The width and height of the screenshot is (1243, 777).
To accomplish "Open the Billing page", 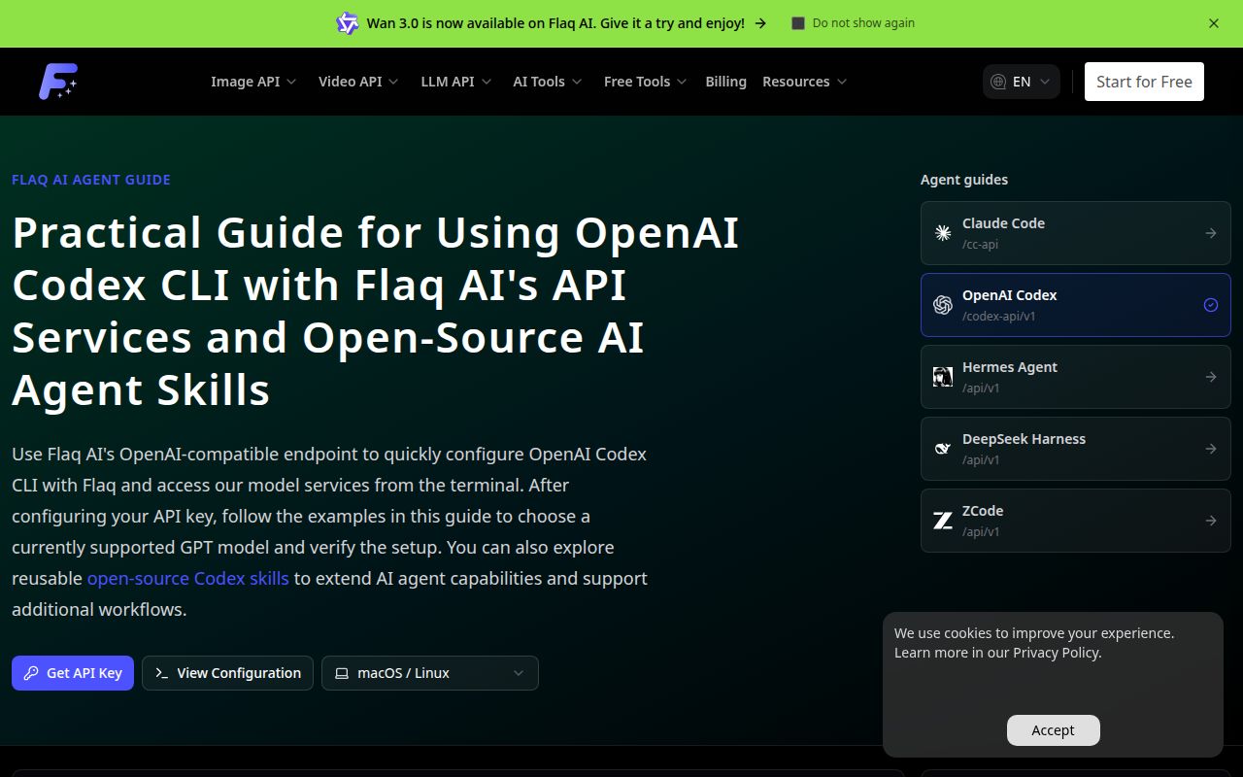I will [x=725, y=82].
